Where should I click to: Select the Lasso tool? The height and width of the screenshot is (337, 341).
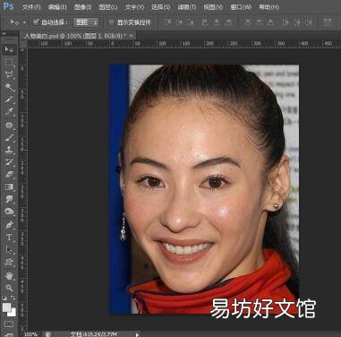[9, 74]
